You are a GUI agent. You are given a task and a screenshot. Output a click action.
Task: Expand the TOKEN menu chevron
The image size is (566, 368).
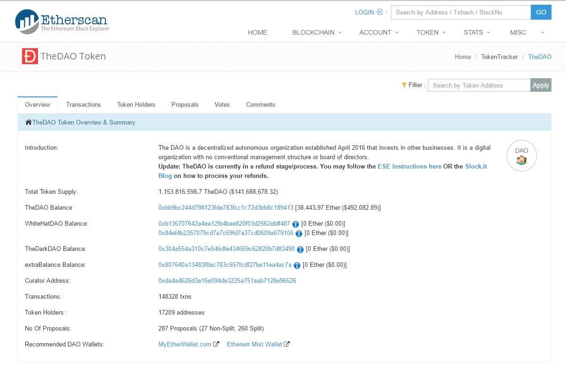444,32
